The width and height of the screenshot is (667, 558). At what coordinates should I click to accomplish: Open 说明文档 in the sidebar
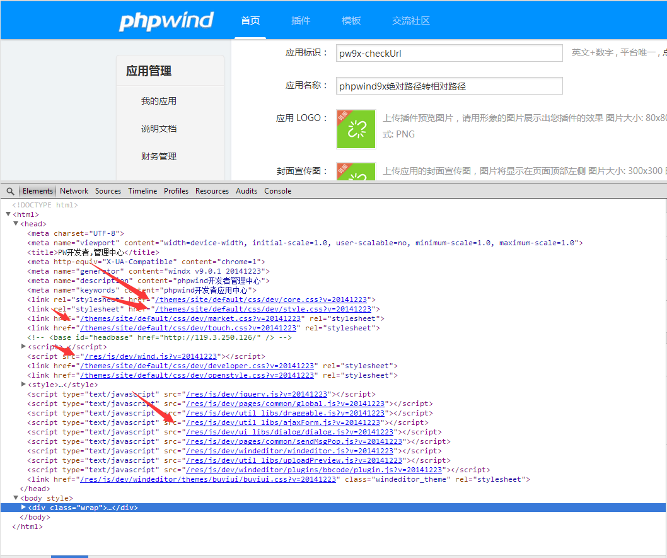click(159, 129)
